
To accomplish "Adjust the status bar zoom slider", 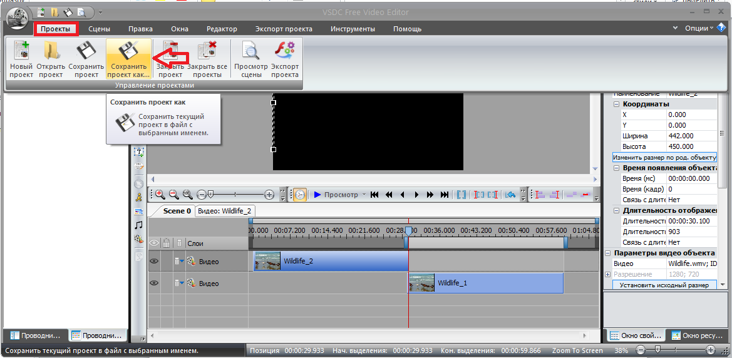I will [x=657, y=350].
